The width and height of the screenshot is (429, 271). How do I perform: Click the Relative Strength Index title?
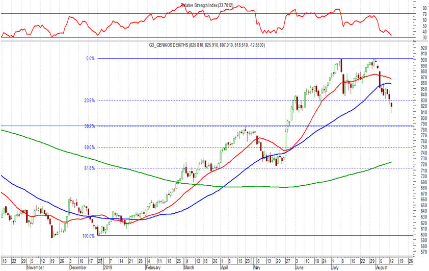point(207,5)
